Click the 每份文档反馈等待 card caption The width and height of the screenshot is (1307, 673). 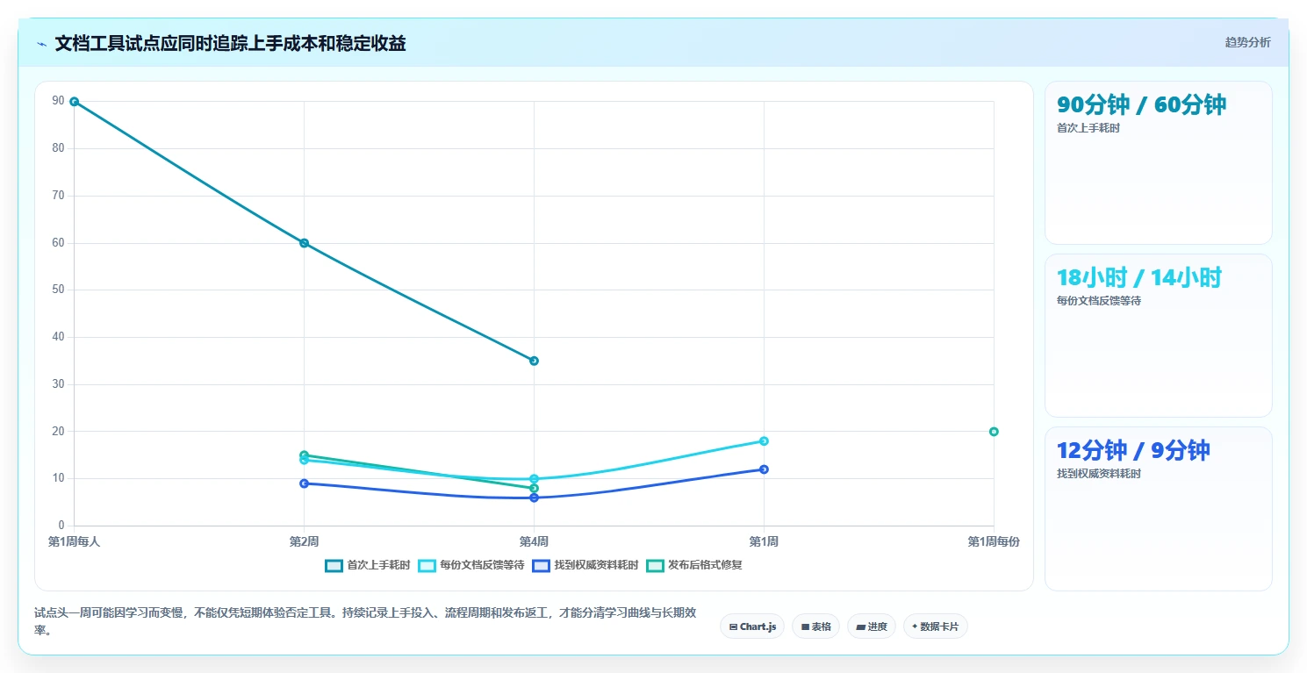(1099, 301)
